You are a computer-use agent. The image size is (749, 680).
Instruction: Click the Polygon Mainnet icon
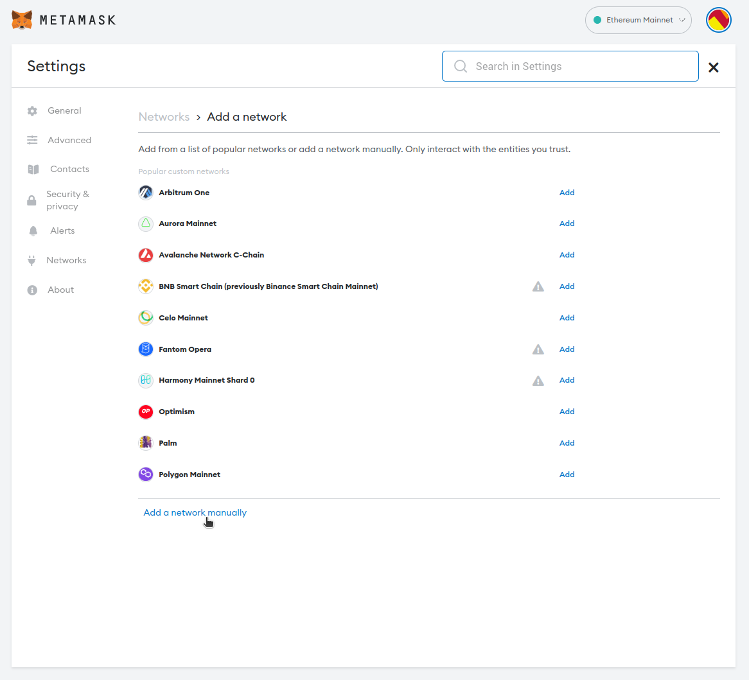(x=146, y=475)
